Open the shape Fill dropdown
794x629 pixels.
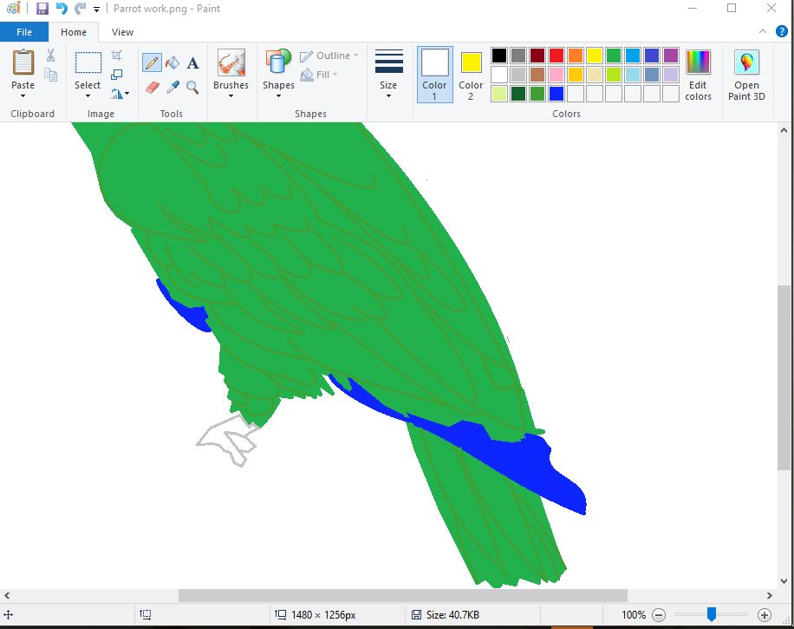tap(320, 75)
